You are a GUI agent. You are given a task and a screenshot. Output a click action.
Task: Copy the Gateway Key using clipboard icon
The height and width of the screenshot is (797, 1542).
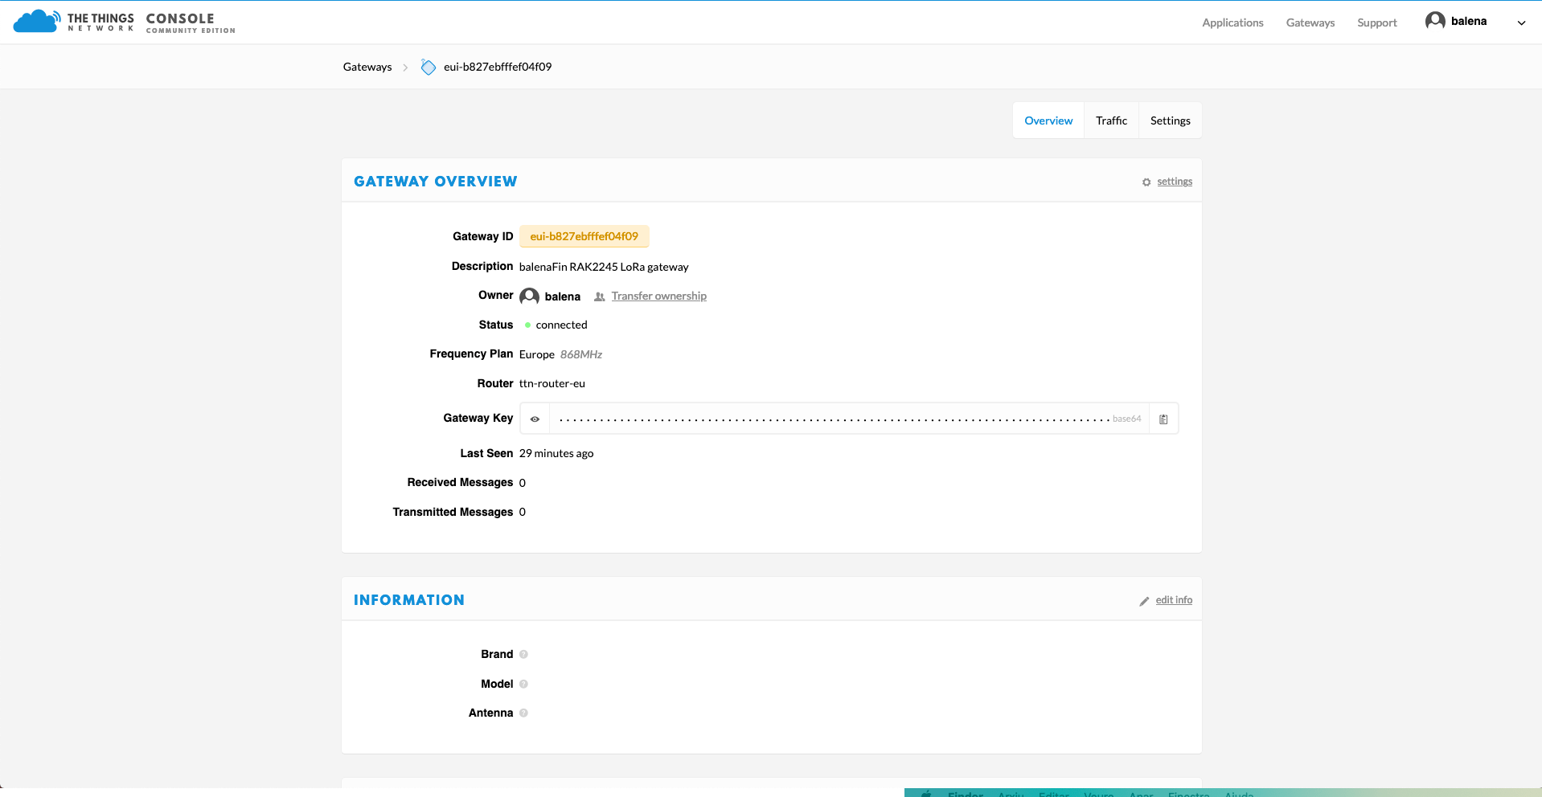pos(1163,418)
